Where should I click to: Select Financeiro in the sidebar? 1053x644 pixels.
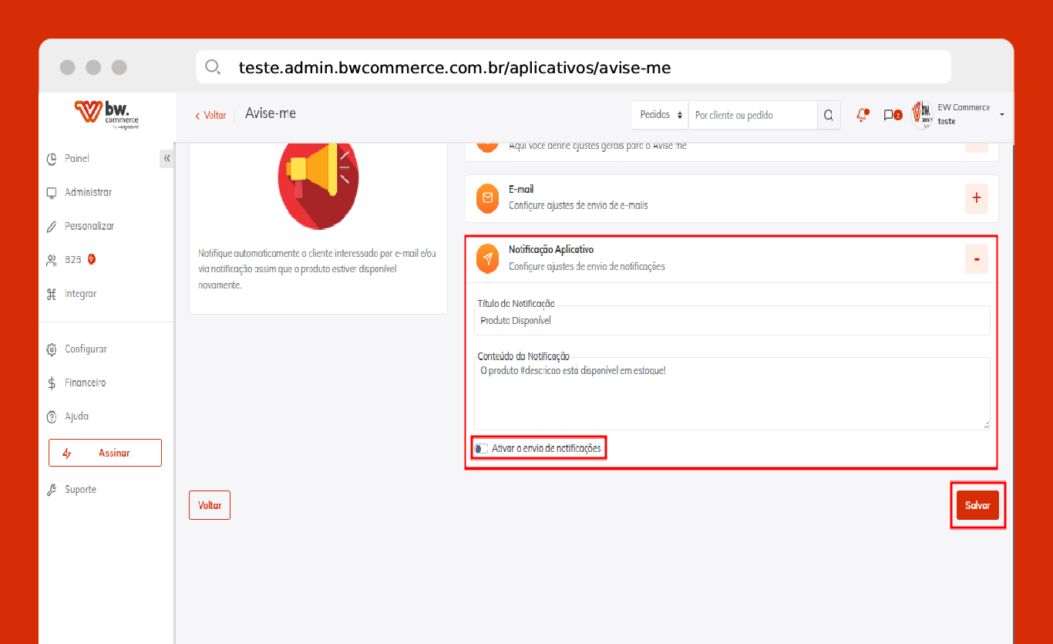(85, 383)
